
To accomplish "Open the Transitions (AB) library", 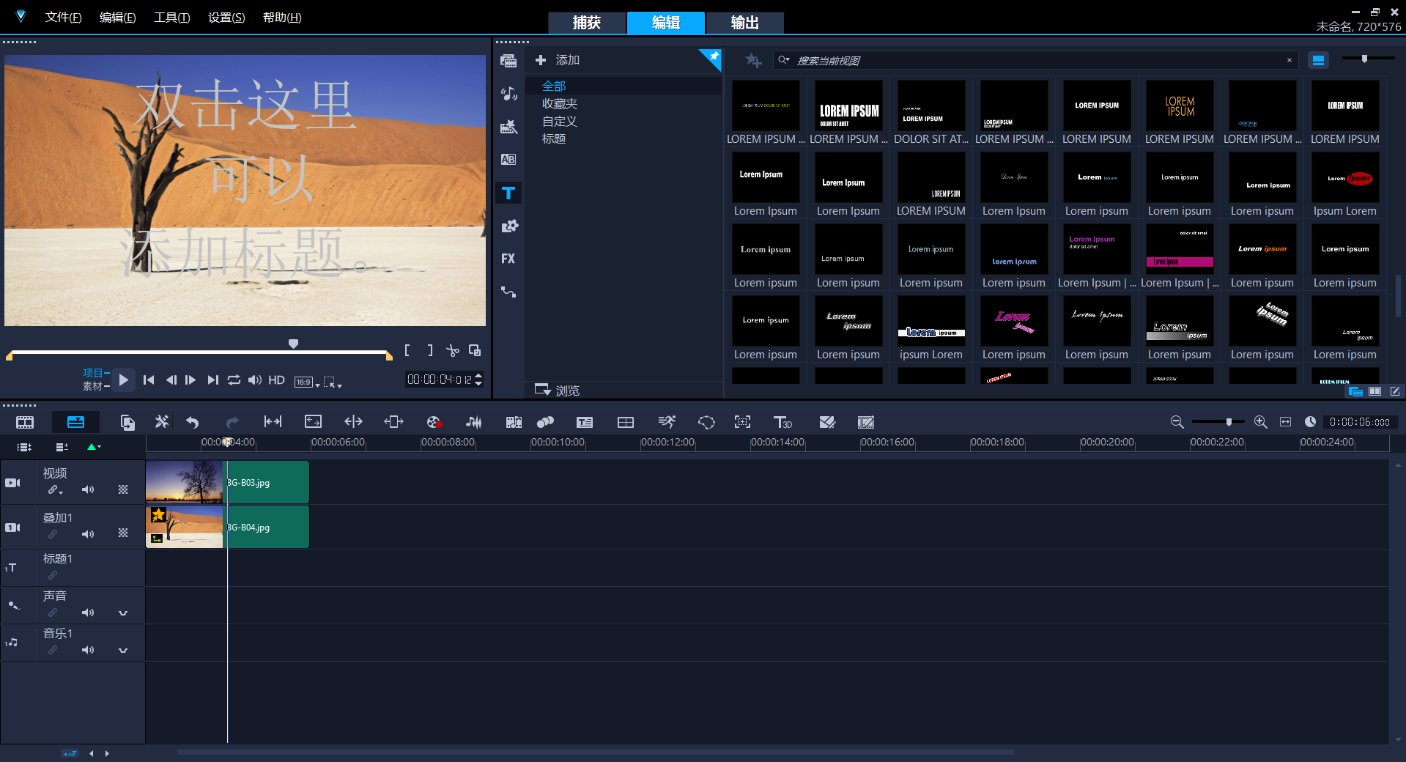I will [508, 160].
